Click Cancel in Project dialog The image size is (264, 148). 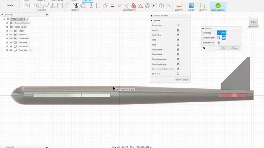[235, 48]
